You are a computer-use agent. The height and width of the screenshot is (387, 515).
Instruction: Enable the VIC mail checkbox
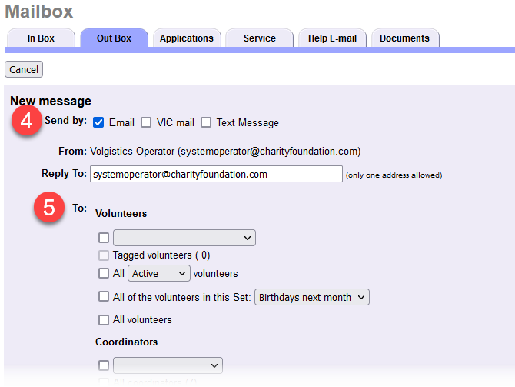[146, 122]
